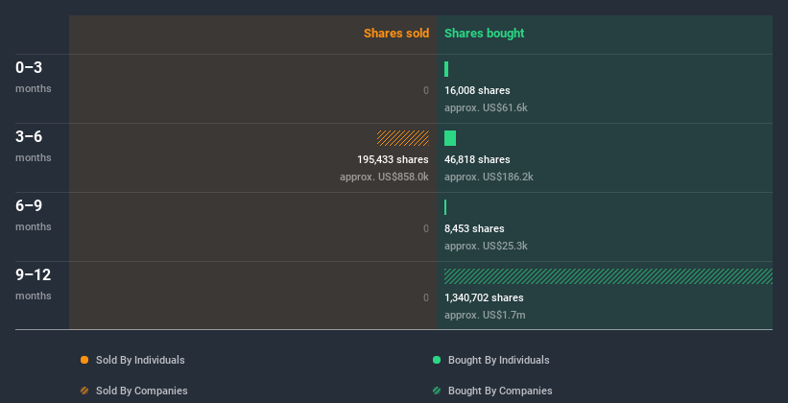Click the 3–6 months row label

34,146
